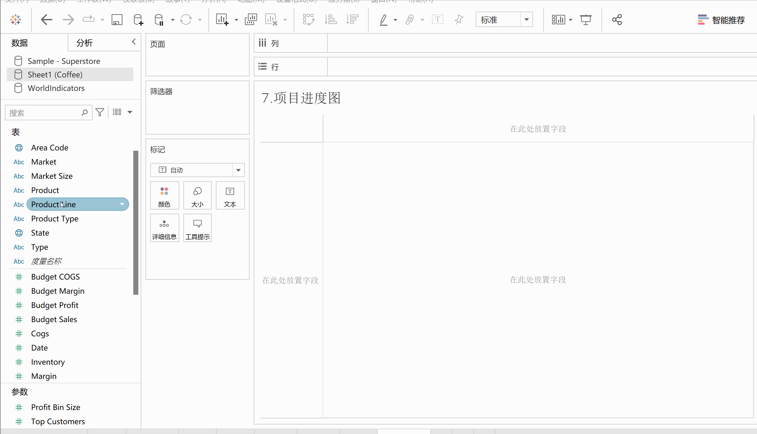The image size is (757, 434).
Task: Click inside the 搜索 search field
Action: 44,112
